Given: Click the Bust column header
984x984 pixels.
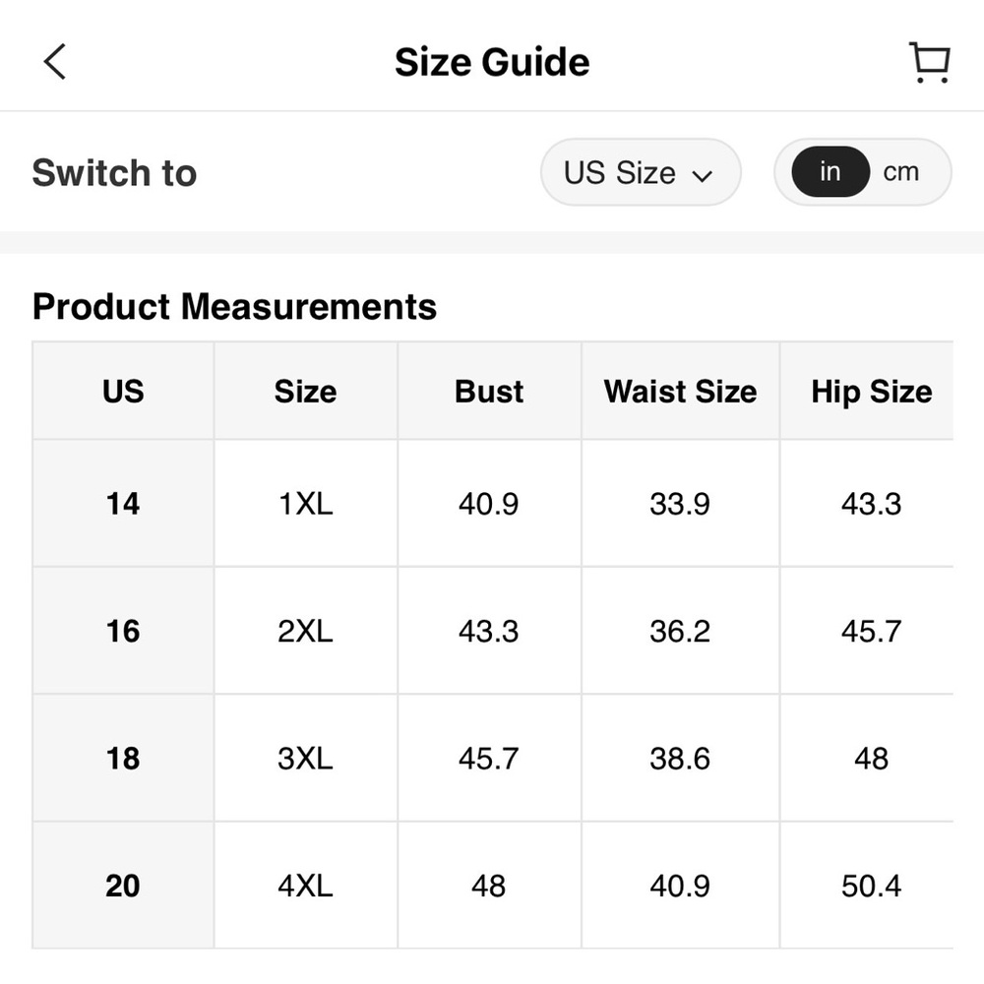Looking at the screenshot, I should pos(489,392).
